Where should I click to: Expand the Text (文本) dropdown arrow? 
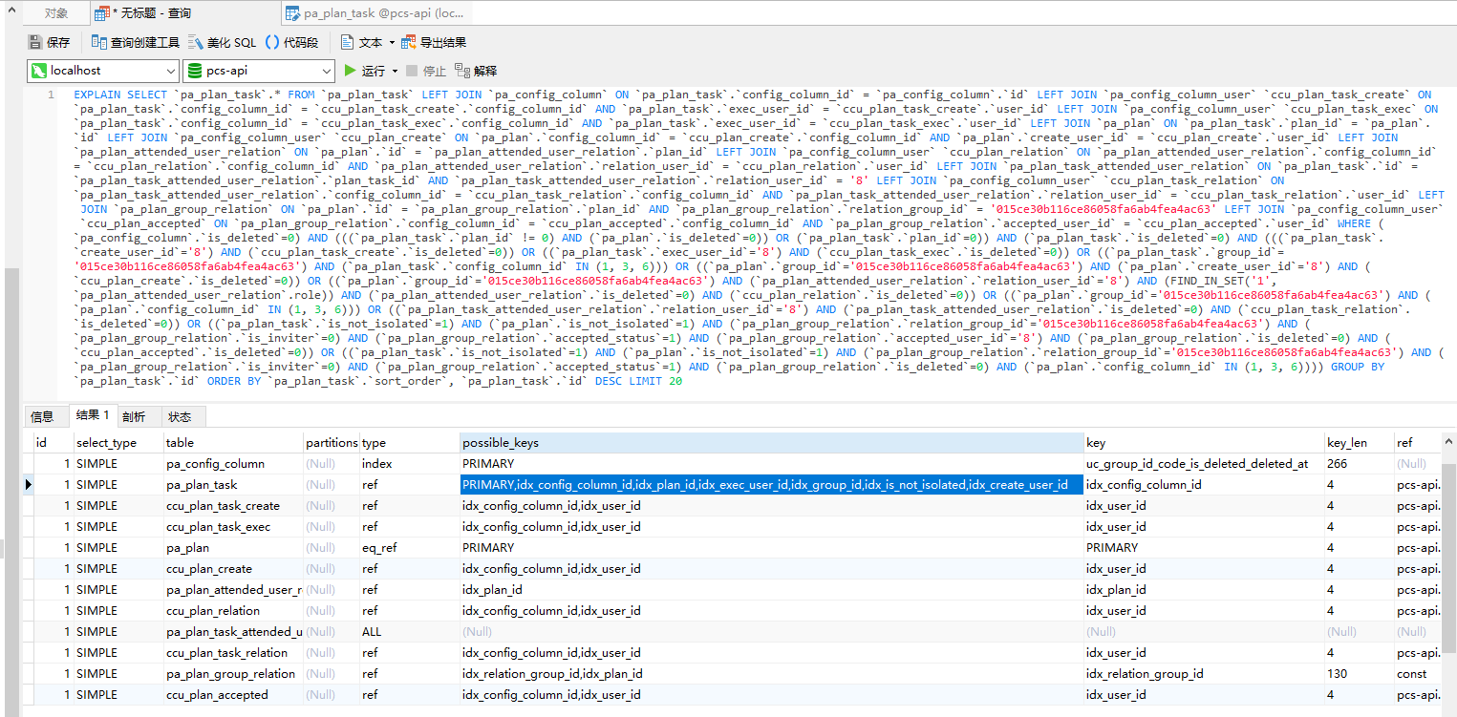pyautogui.click(x=392, y=43)
